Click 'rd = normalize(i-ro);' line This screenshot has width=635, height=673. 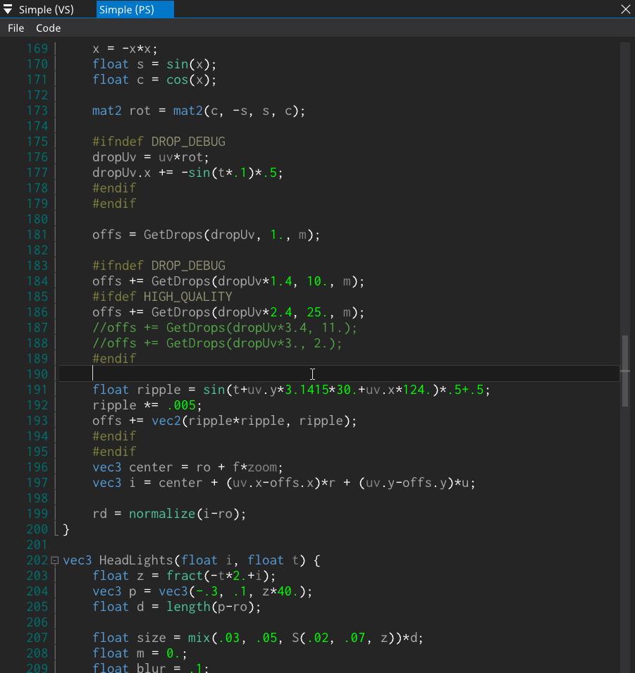click(169, 514)
